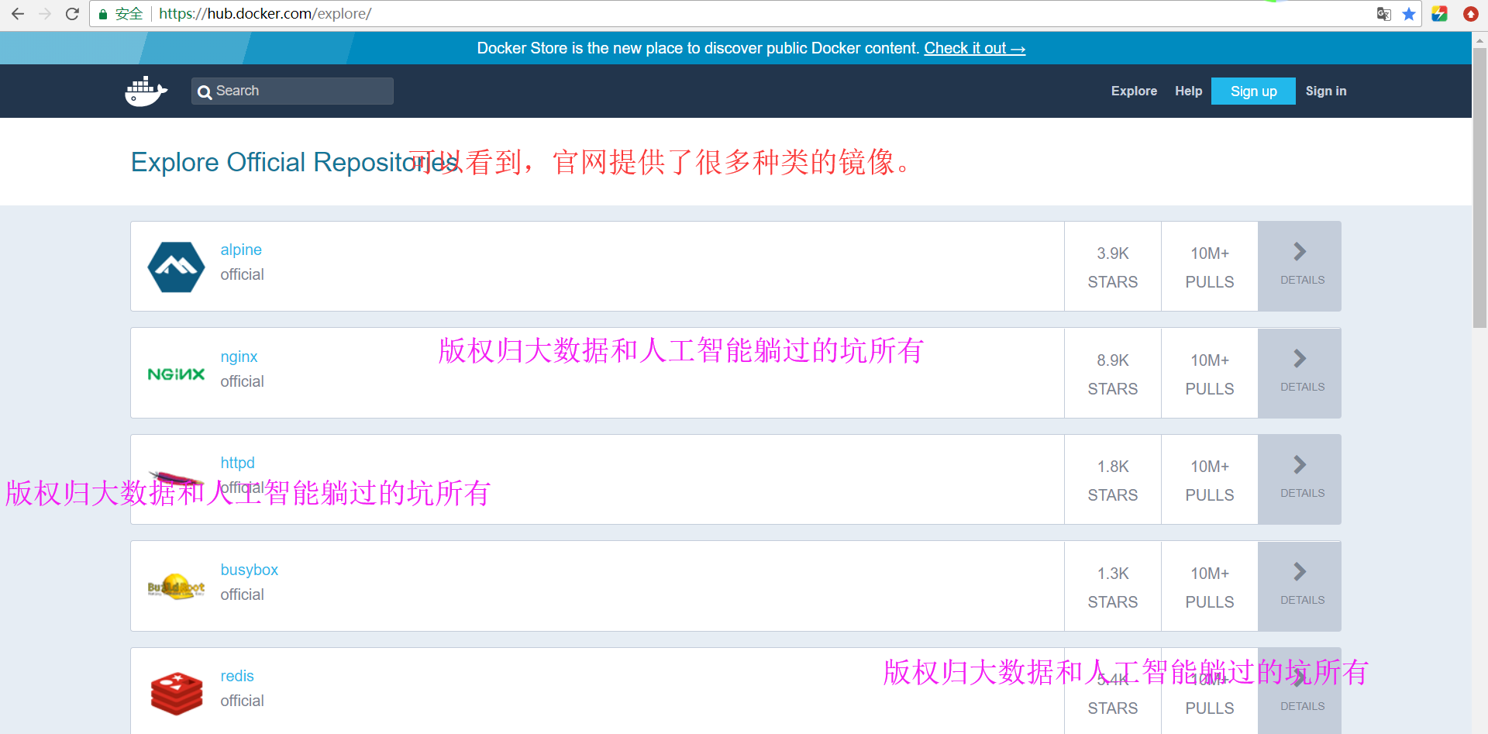Click the 'official' label under redis
Screen dimensions: 1488x734
[x=242, y=701]
